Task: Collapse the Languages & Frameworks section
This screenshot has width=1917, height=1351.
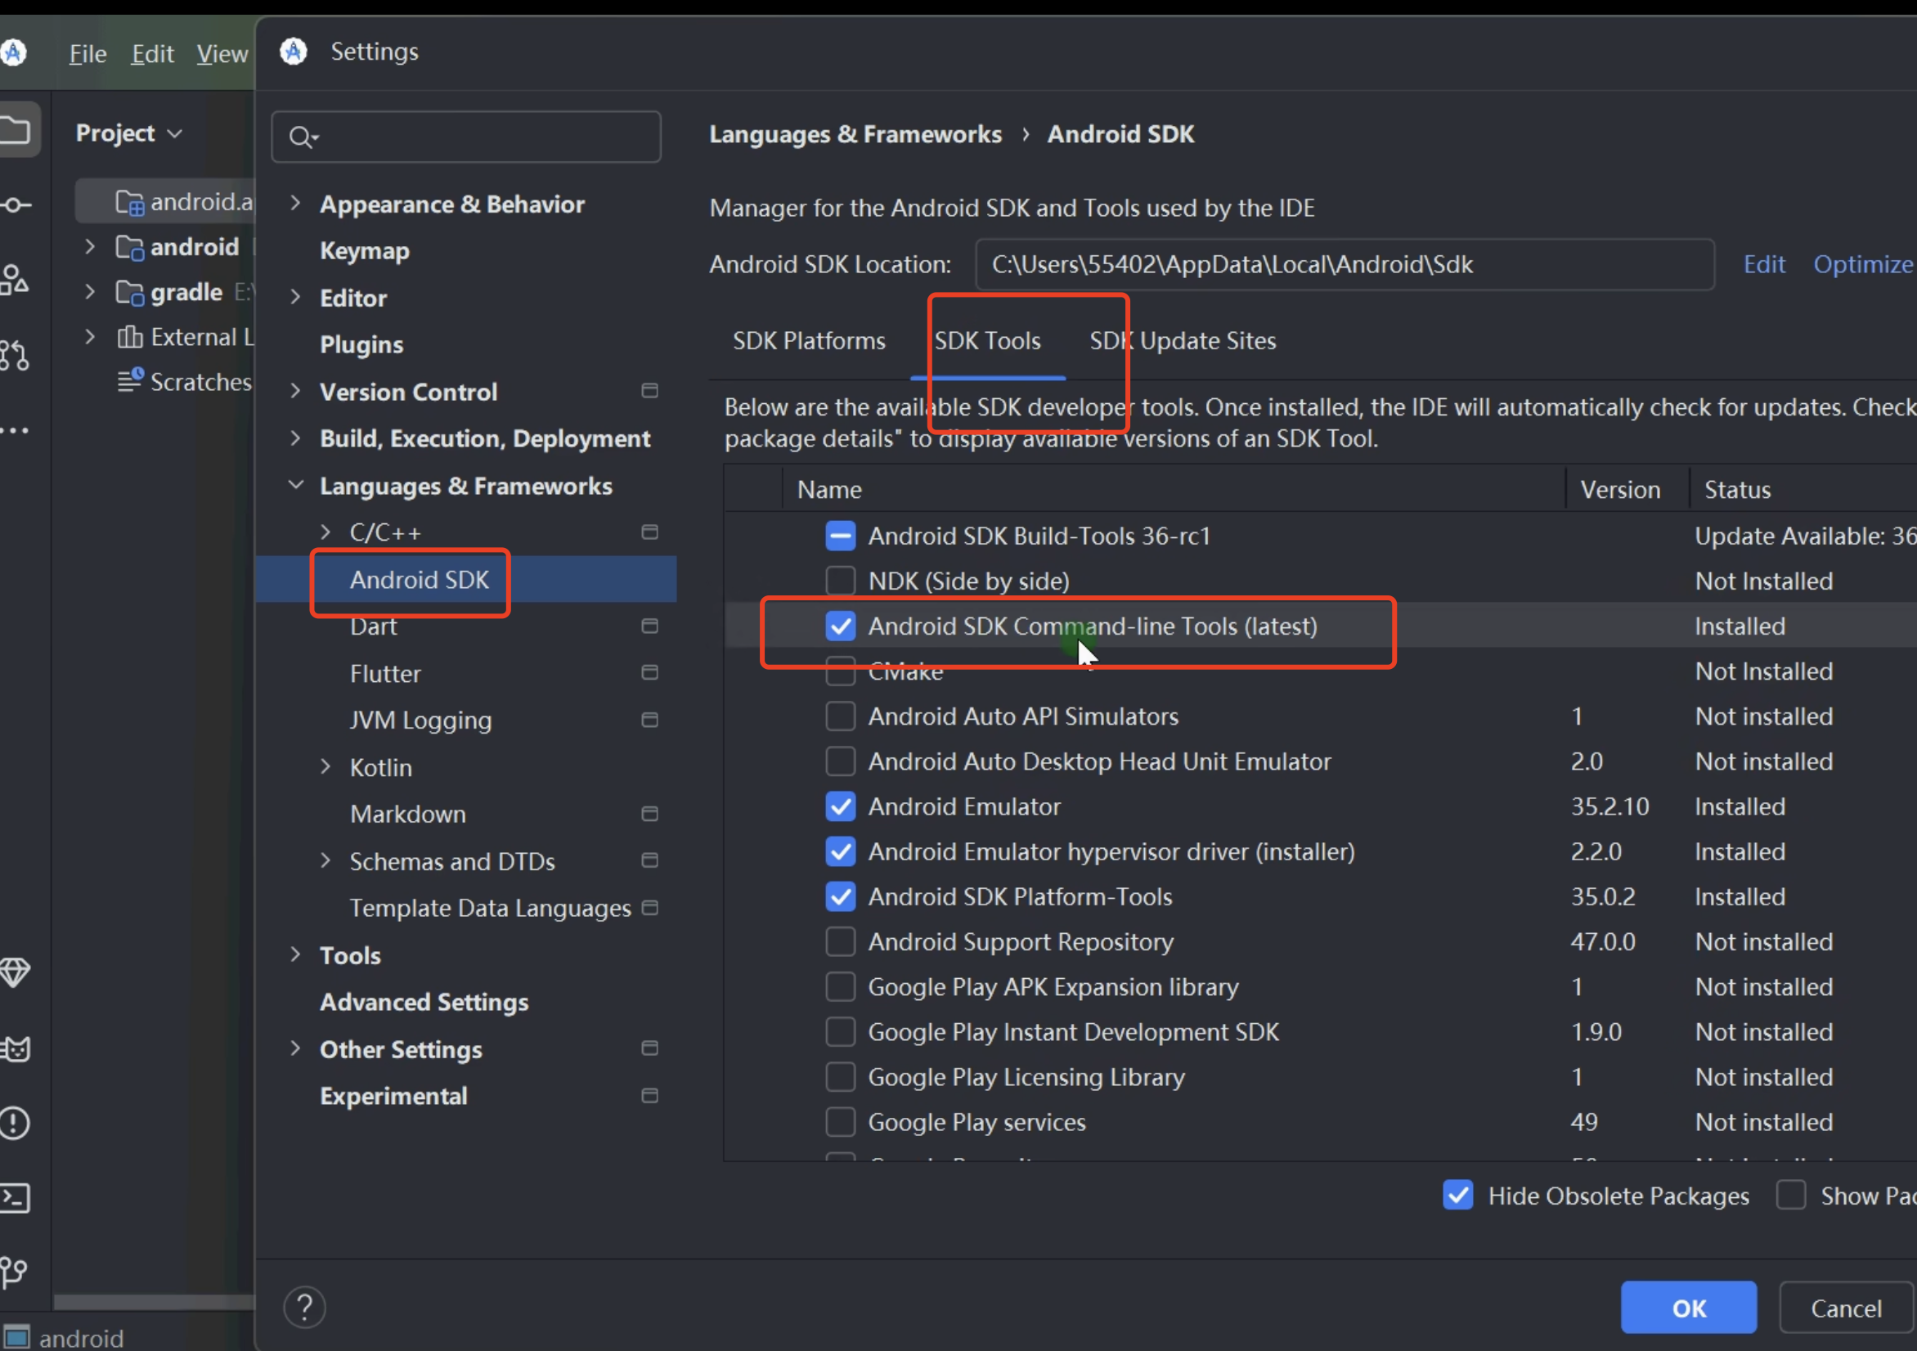Action: pos(294,485)
